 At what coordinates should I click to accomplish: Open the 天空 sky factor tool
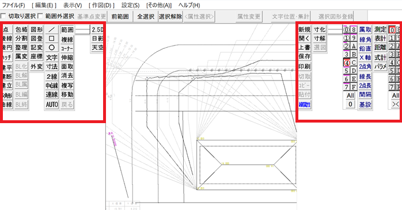(97, 48)
